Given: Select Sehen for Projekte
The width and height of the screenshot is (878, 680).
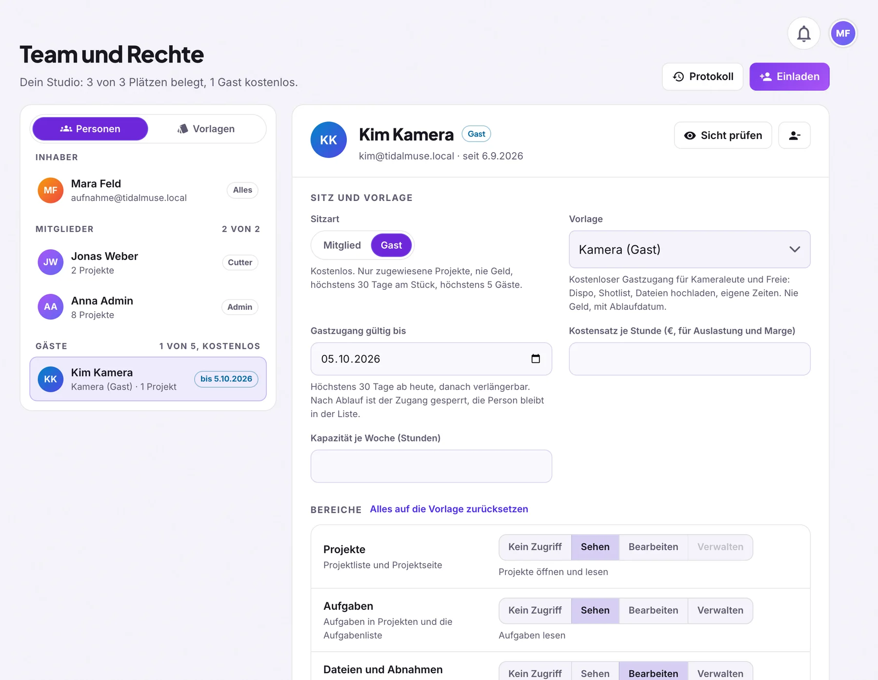Looking at the screenshot, I should (x=595, y=547).
